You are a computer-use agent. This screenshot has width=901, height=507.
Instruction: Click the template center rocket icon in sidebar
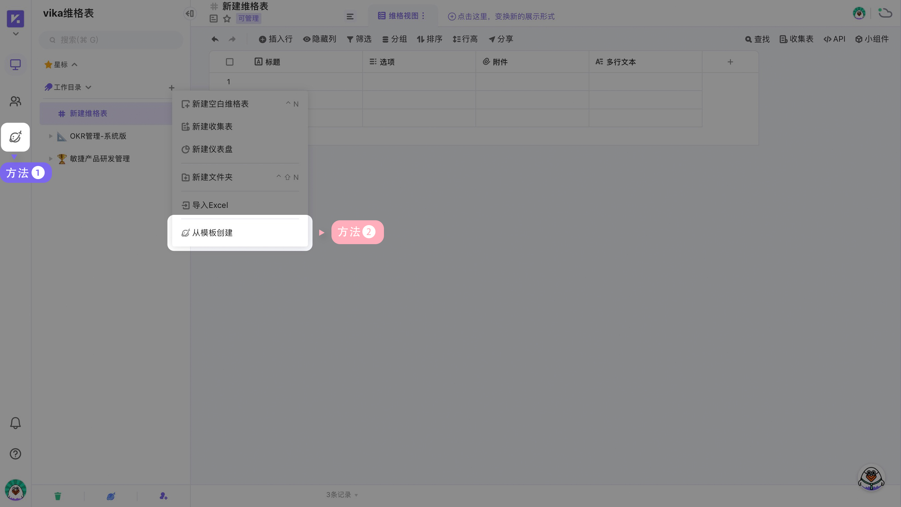(x=15, y=137)
